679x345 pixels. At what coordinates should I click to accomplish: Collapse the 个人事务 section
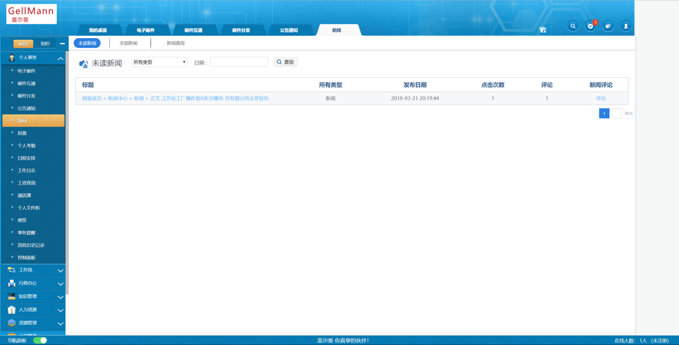pos(60,58)
